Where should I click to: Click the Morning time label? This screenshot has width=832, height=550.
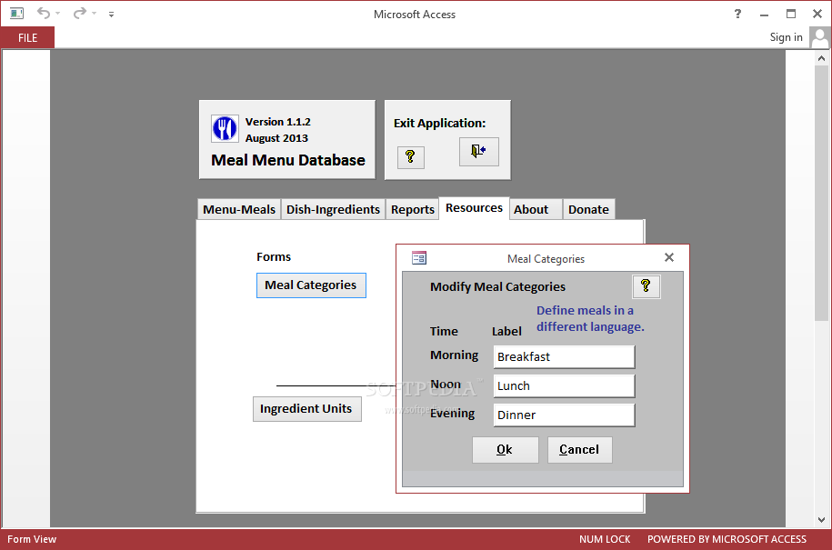pos(455,355)
